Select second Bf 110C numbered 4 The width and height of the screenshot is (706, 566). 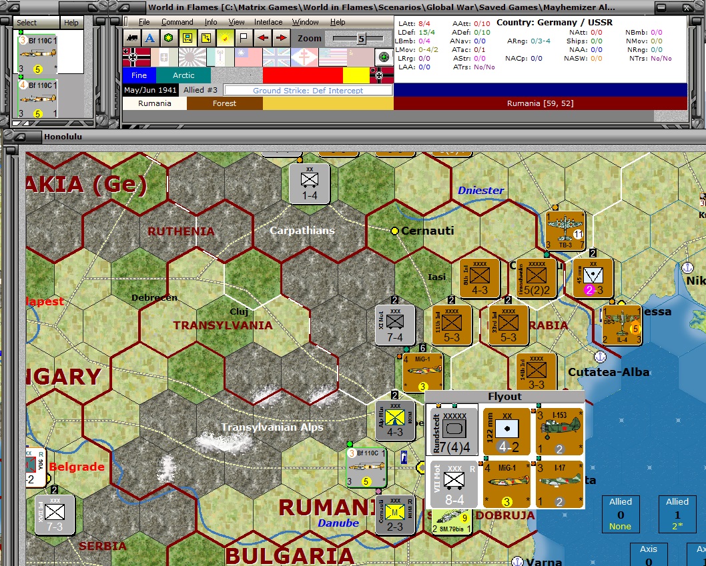point(38,99)
